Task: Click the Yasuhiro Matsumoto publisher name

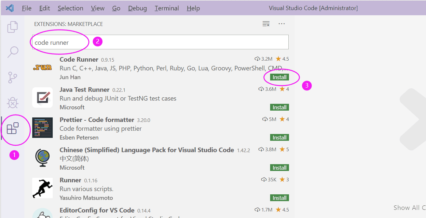Action: click(86, 198)
